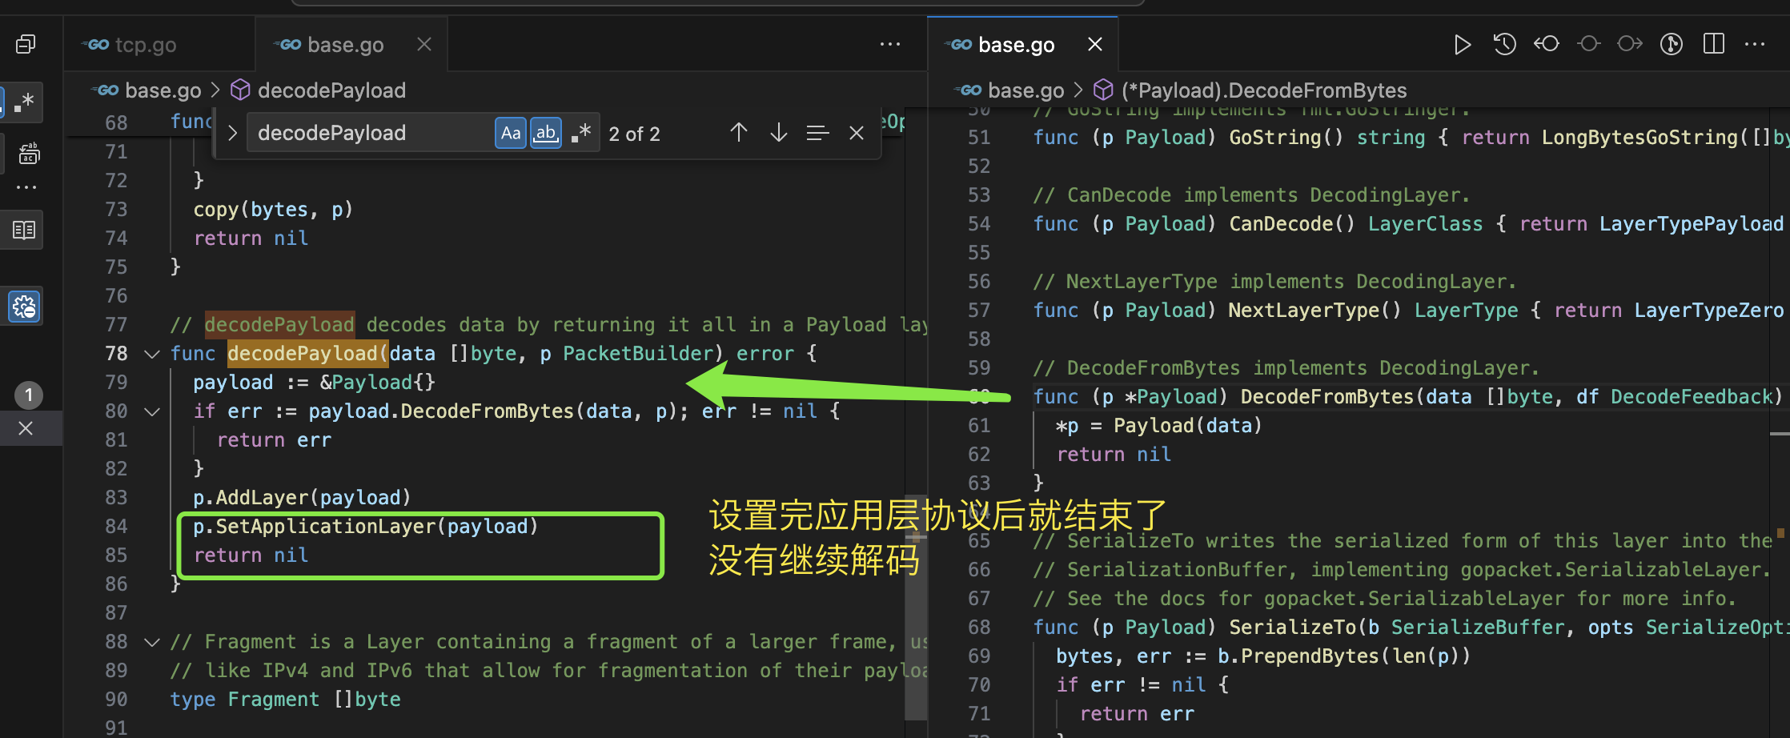1790x738 pixels.
Task: Collapse the Fragment comment block at line 88
Action: 152,642
